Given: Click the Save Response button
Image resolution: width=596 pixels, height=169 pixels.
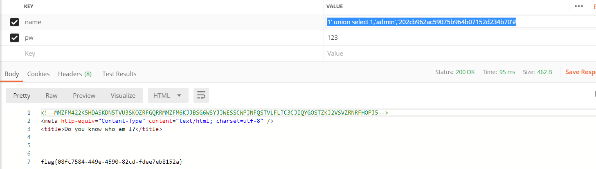Looking at the screenshot, I should (580, 72).
